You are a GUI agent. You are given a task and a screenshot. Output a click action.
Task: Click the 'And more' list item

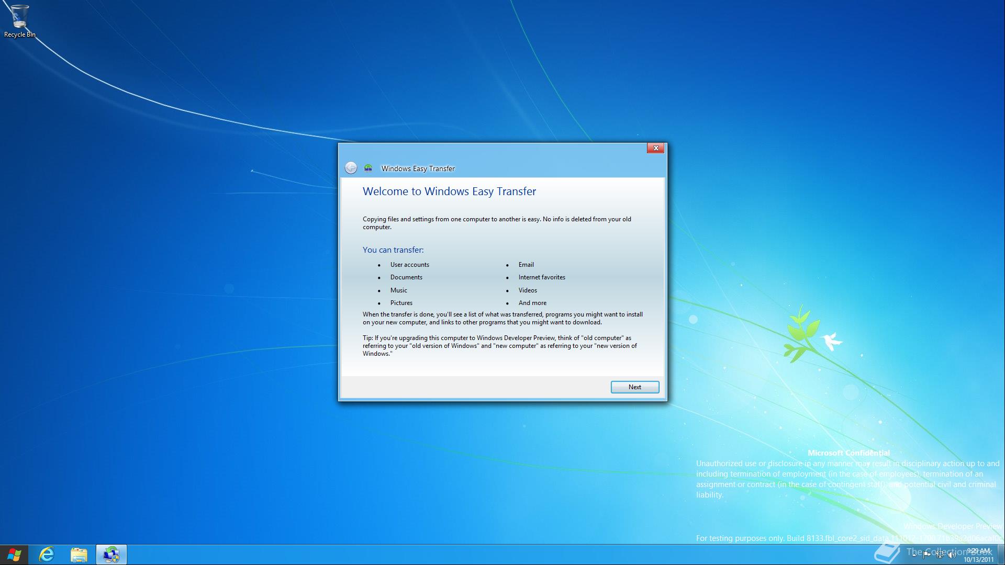coord(532,303)
